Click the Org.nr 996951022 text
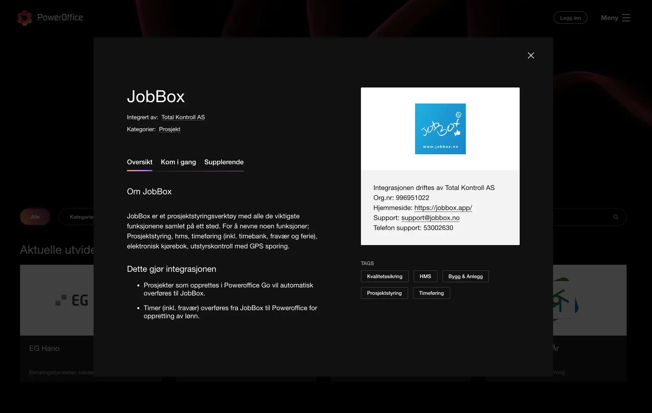652x413 pixels. click(401, 198)
